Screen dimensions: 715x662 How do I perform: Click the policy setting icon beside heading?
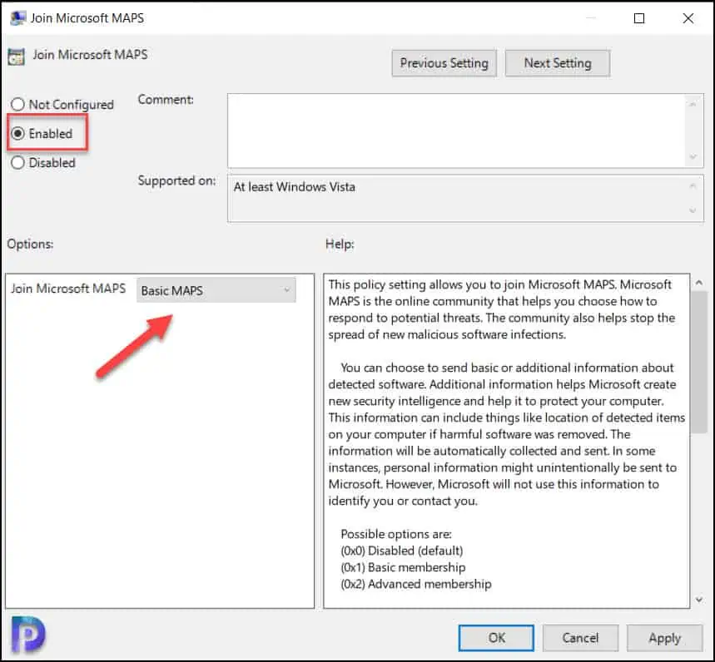[x=17, y=57]
